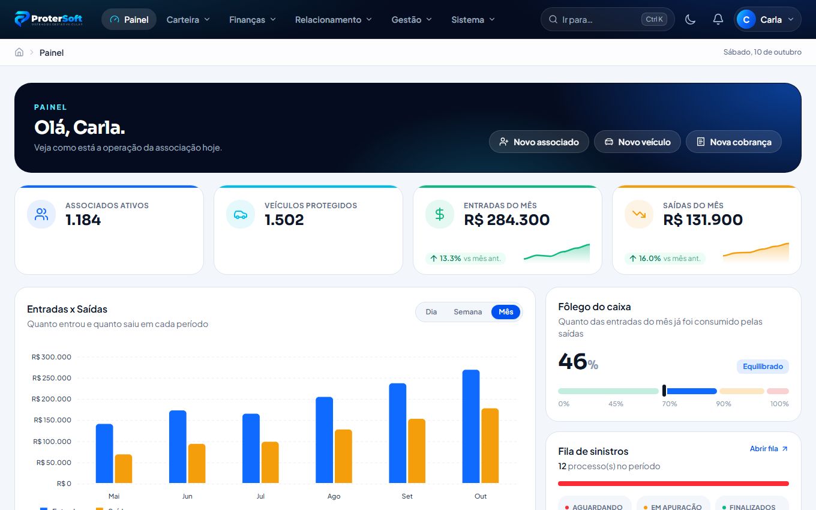Click the Saídas do Mês trend icon
The height and width of the screenshot is (510, 816).
(639, 214)
